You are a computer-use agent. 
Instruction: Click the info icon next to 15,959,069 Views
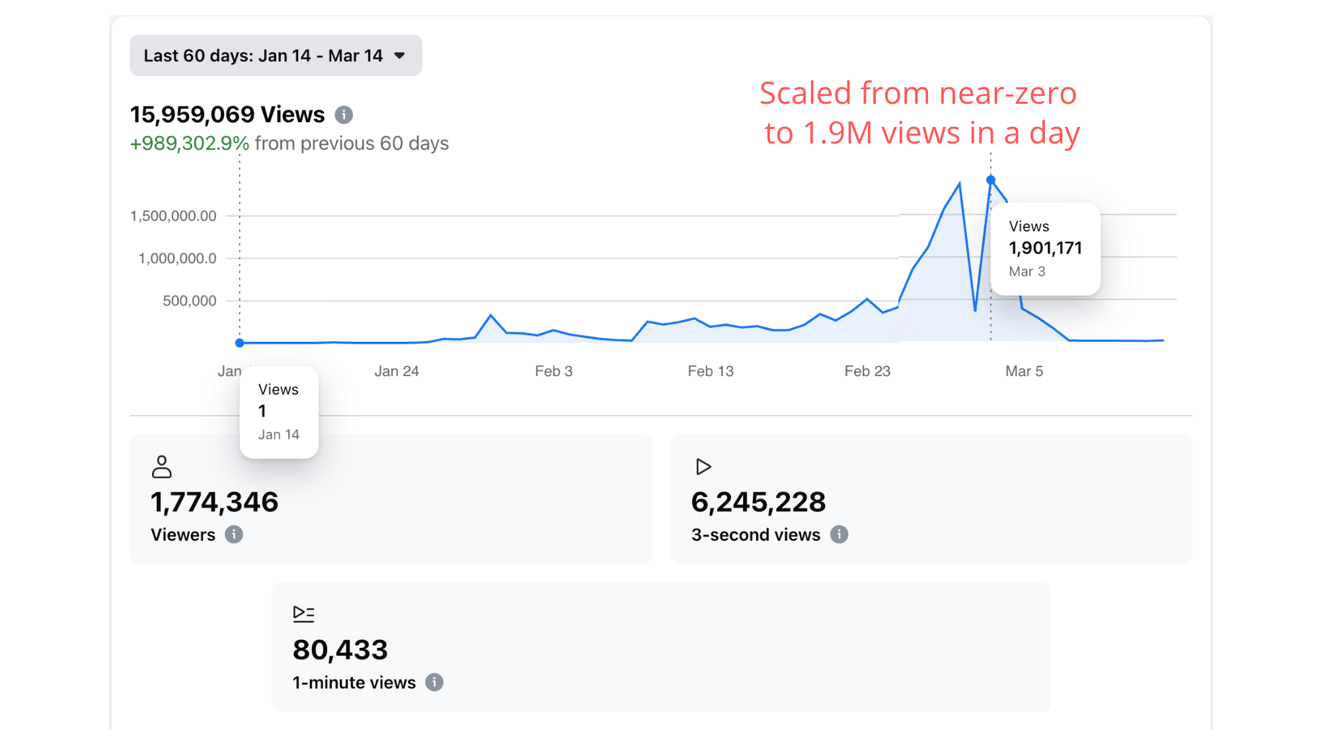[x=344, y=115]
